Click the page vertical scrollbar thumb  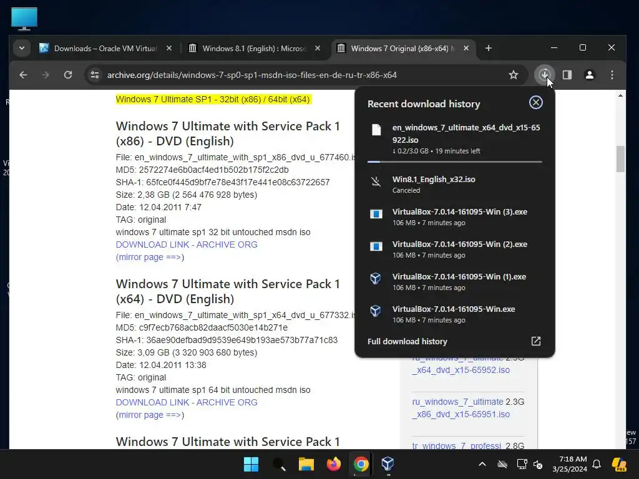(x=620, y=159)
